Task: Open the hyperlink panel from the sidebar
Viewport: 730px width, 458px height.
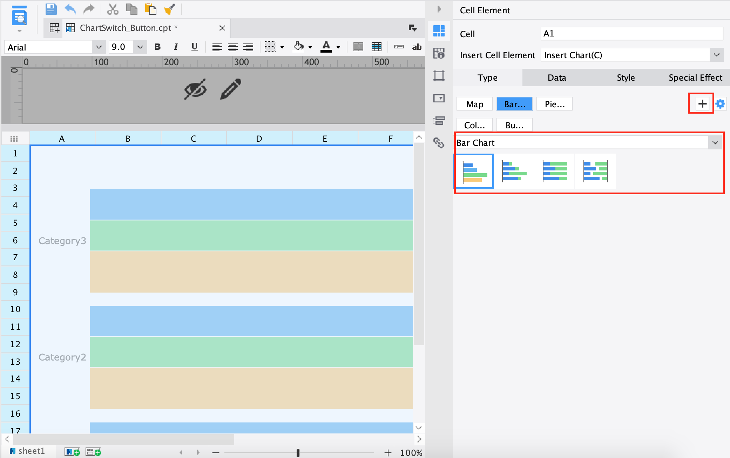Action: (x=439, y=142)
